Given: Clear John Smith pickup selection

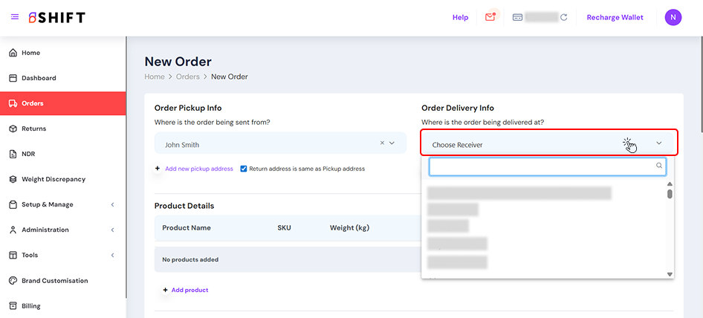Looking at the screenshot, I should (382, 143).
